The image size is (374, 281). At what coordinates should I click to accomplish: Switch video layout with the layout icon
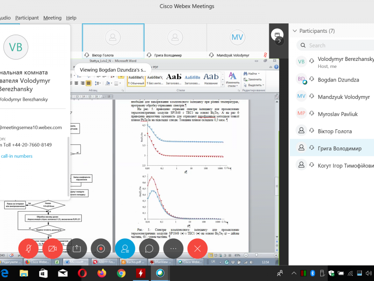(x=277, y=34)
